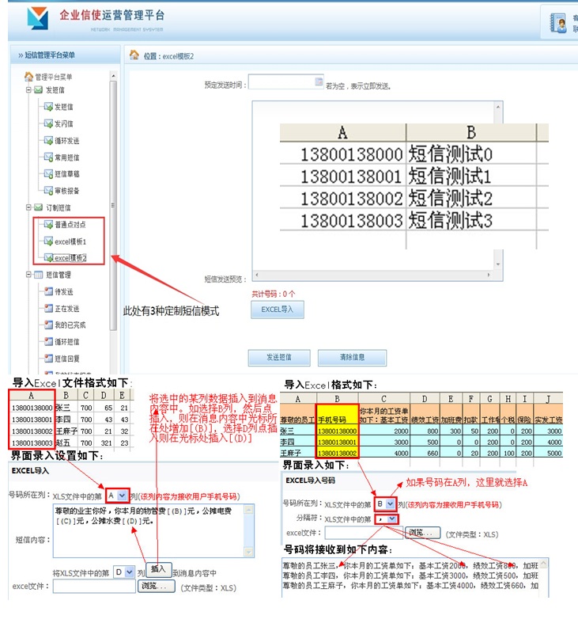Viewport: 578px width, 623px height.
Task: Click the envelope icon of 订制短信 folder
Action: pyautogui.click(x=38, y=207)
